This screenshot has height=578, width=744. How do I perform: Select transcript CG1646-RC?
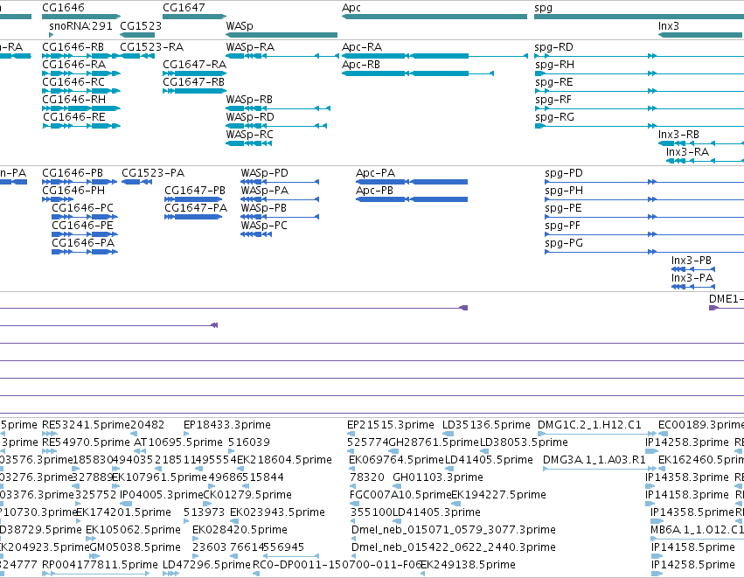click(x=81, y=91)
